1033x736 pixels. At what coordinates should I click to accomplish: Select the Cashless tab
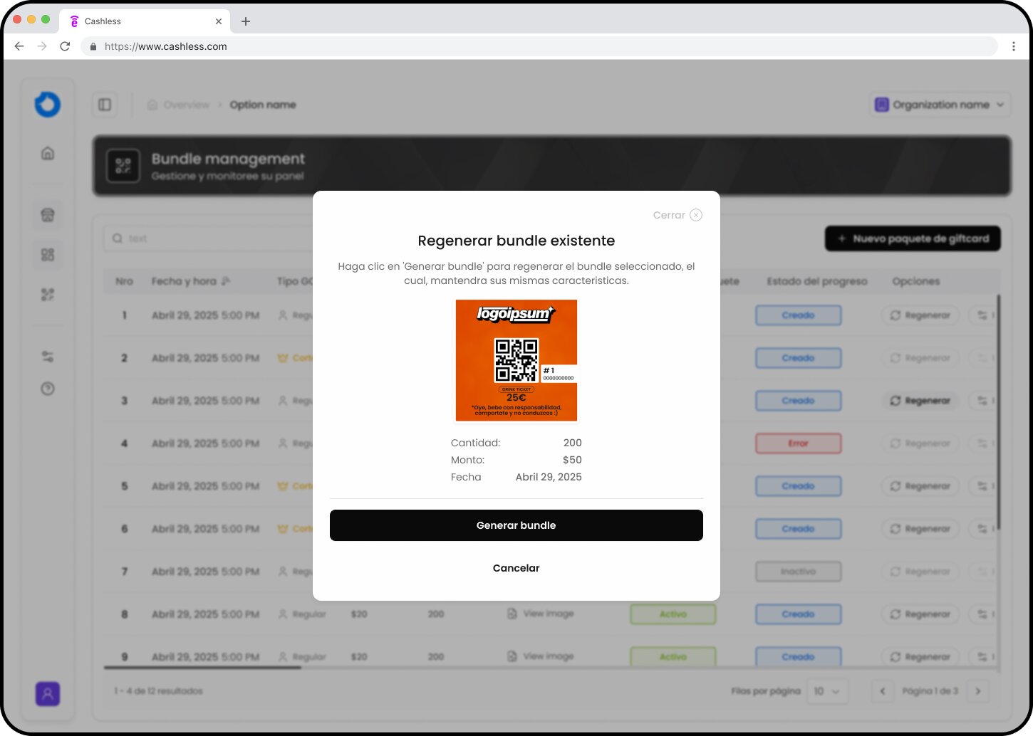(145, 21)
